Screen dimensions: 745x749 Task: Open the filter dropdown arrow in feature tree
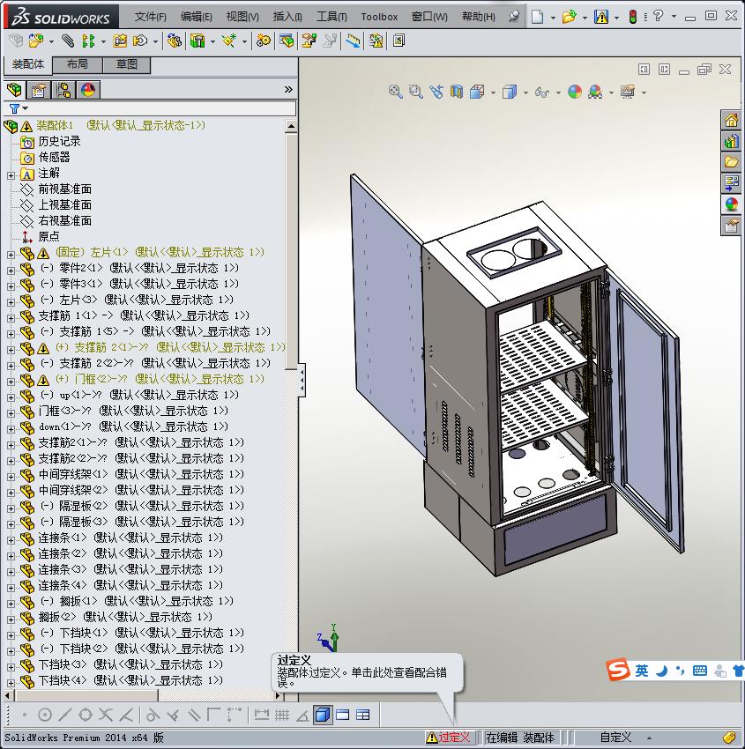[26, 109]
